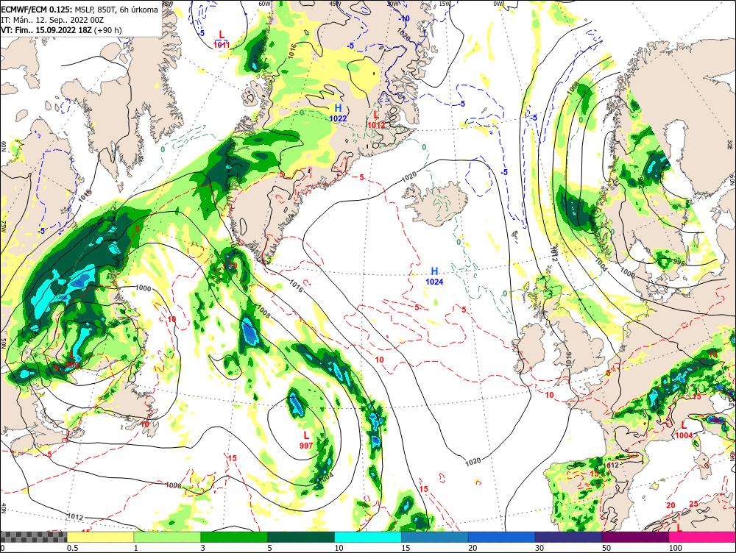
Task: Click the dark green 5–10 mm legend swatch
Action: (x=301, y=537)
